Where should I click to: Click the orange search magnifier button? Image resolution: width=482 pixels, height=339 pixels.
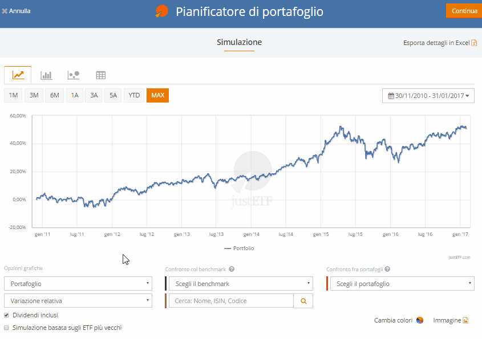[303, 301]
